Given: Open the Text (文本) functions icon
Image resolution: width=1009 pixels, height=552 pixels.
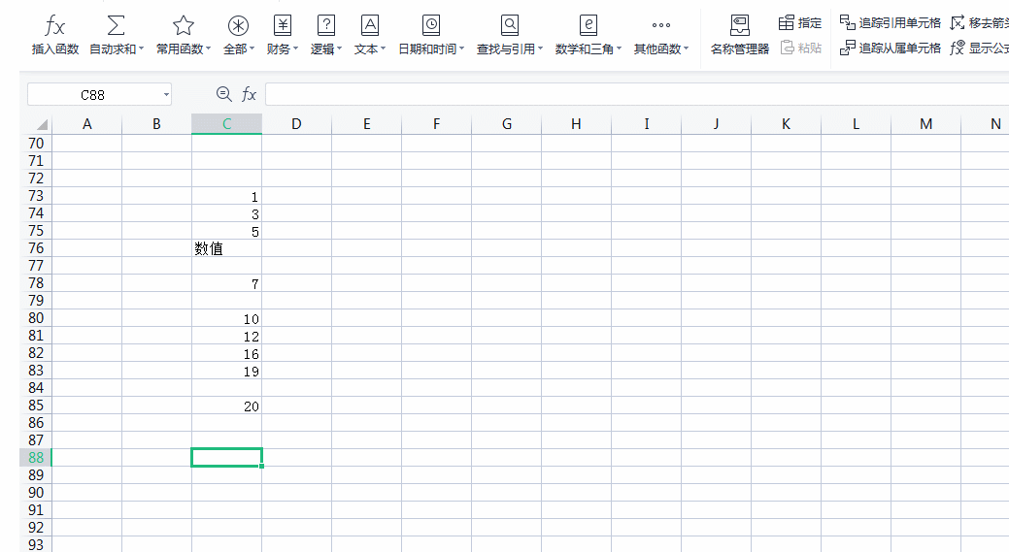Looking at the screenshot, I should [370, 25].
